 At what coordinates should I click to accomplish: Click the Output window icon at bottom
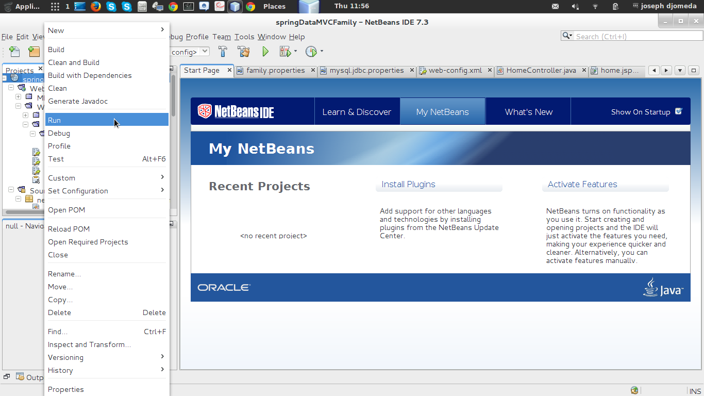click(x=20, y=377)
